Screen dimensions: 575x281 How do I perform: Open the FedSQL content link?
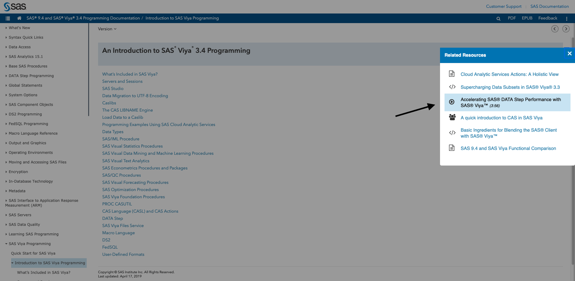[x=110, y=247]
